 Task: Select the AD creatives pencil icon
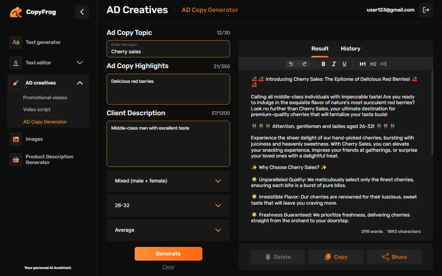tap(15, 82)
